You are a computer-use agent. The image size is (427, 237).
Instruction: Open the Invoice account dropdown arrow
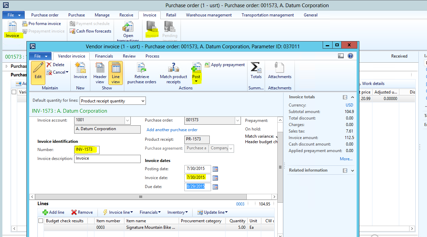(128, 120)
